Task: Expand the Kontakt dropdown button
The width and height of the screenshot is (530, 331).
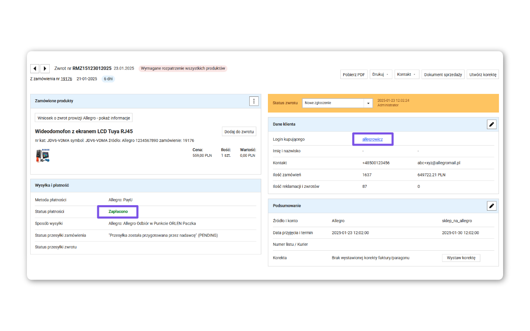Action: click(407, 74)
